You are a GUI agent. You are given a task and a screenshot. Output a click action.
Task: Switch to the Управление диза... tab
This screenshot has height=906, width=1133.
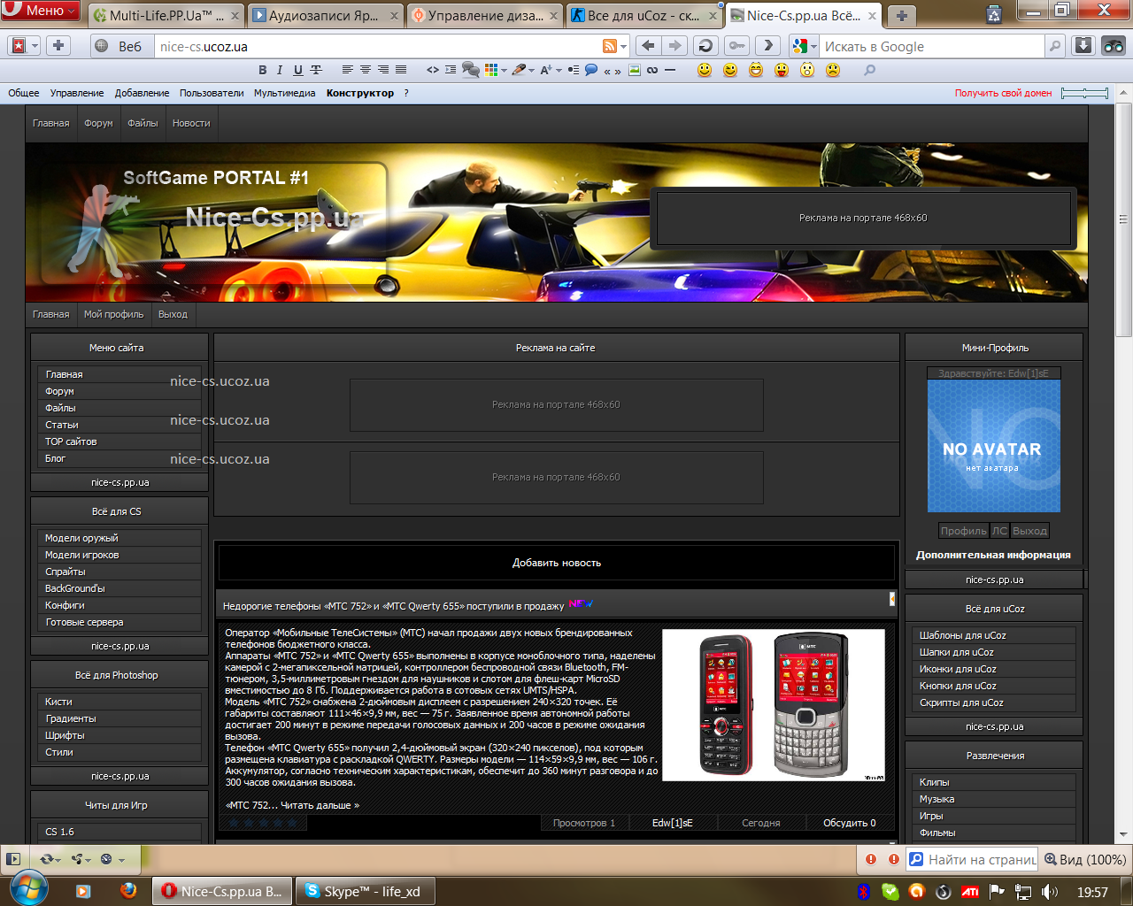[x=485, y=15]
